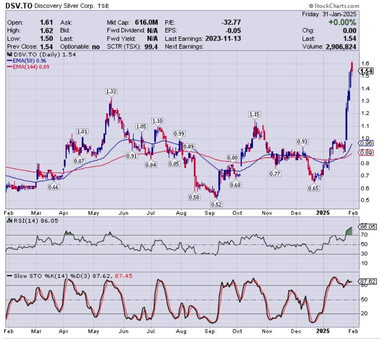Screen dimensions: 381x339
Task: Click the DSV.TO (Daily) 1.54 legend
Action: [45, 54]
